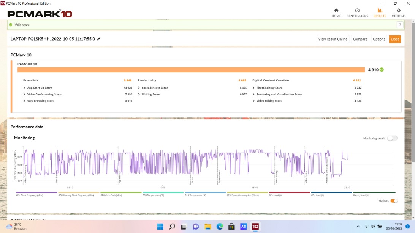Open the Results bar chart icon
The image size is (415, 233).
click(380, 11)
